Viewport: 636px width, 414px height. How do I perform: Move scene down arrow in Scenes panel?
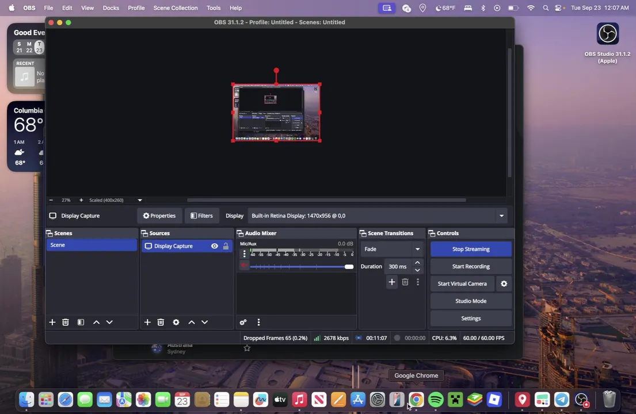[x=109, y=322]
